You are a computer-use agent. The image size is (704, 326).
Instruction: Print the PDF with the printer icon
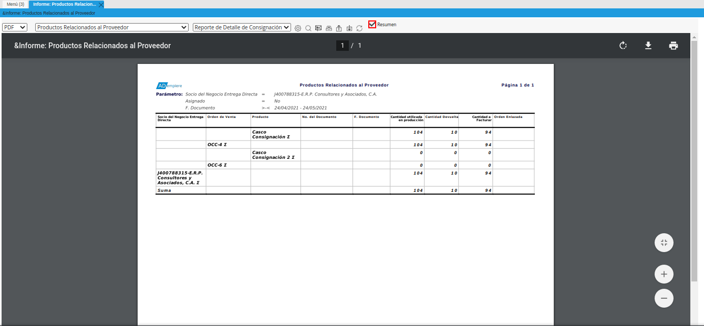coord(673,46)
